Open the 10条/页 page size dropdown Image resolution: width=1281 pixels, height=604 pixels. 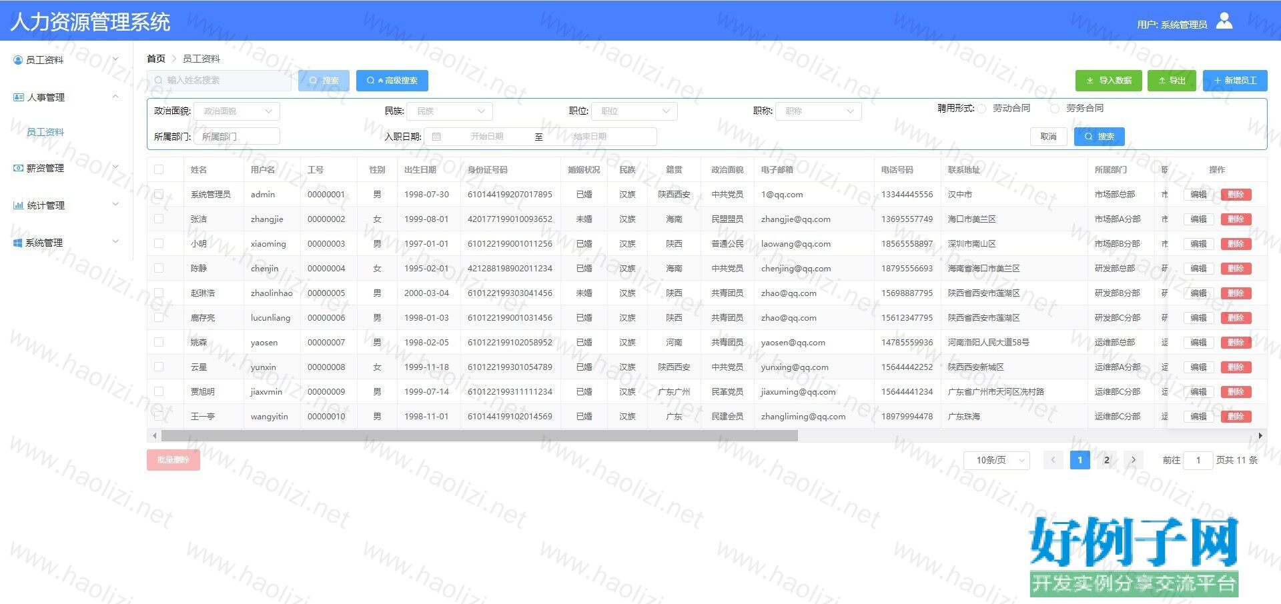coord(997,460)
